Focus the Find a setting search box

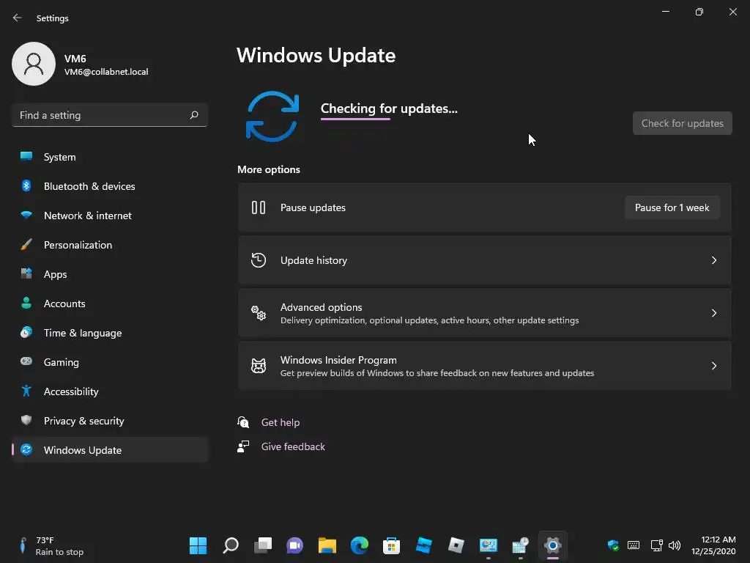[x=110, y=115]
